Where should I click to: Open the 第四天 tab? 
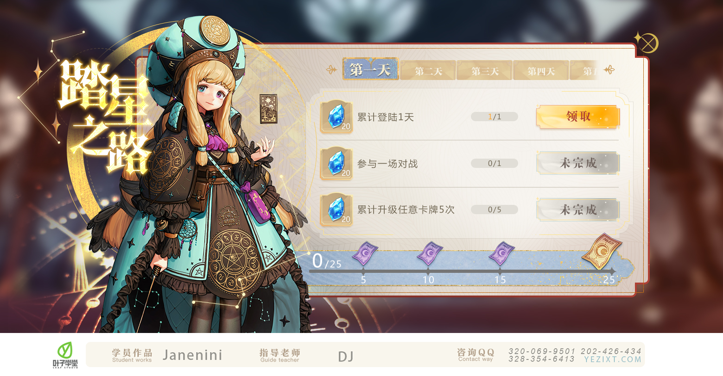[x=541, y=71]
